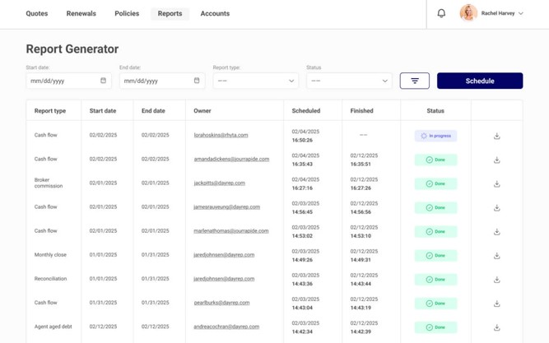Download the pearlburks Cash flow report
The height and width of the screenshot is (343, 549).
(496, 304)
